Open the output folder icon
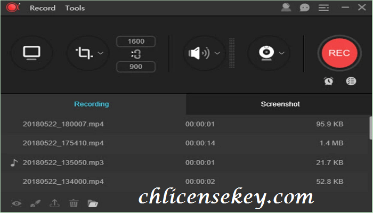The image size is (373, 213). 93,203
